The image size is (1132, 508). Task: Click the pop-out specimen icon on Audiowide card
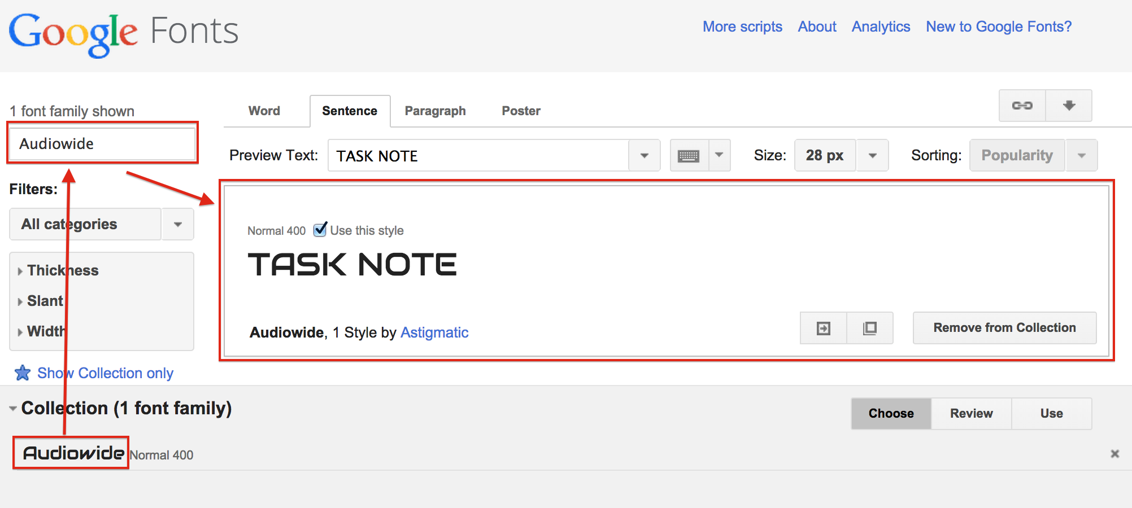(x=870, y=328)
